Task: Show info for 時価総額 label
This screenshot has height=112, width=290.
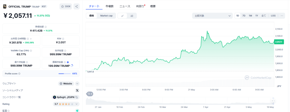Action: click(x=46, y=27)
